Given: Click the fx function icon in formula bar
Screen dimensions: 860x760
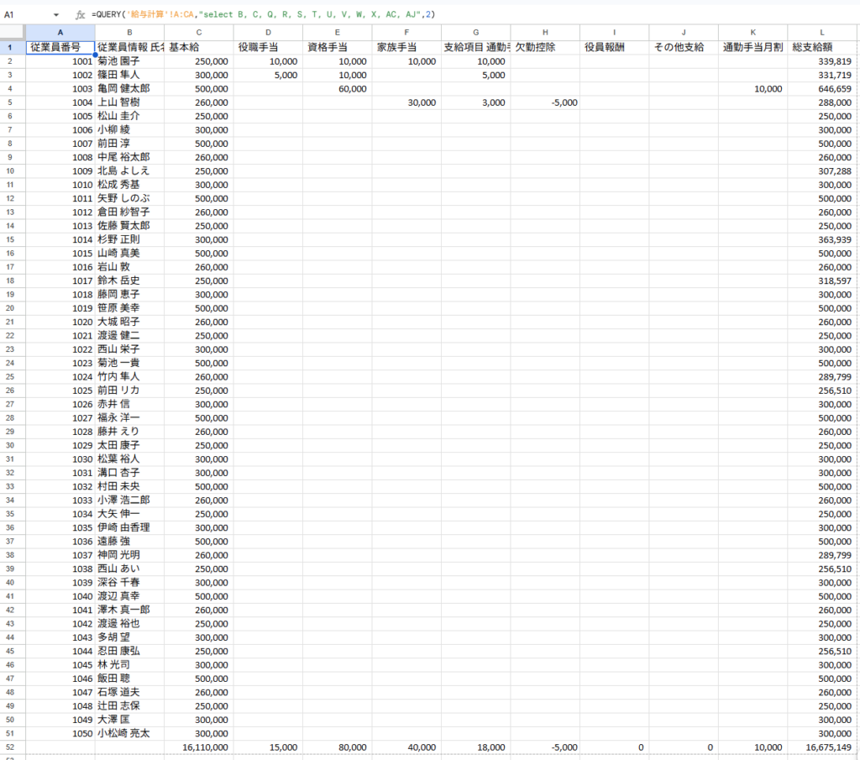Looking at the screenshot, I should point(80,15).
